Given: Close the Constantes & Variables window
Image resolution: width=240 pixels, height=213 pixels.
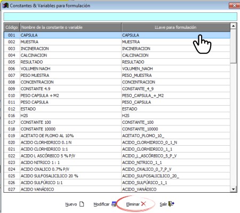Looking at the screenshot, I should 234,6.
